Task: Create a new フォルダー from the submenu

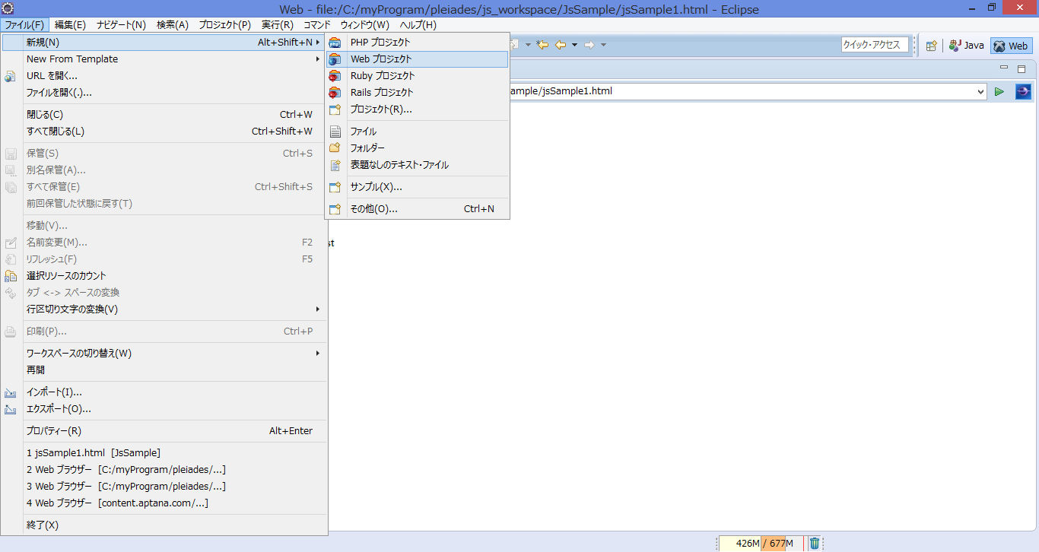Action: (417, 148)
